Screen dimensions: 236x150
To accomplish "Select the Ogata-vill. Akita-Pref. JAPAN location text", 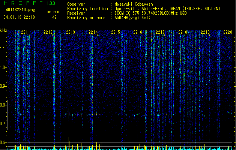I will coord(167,9).
